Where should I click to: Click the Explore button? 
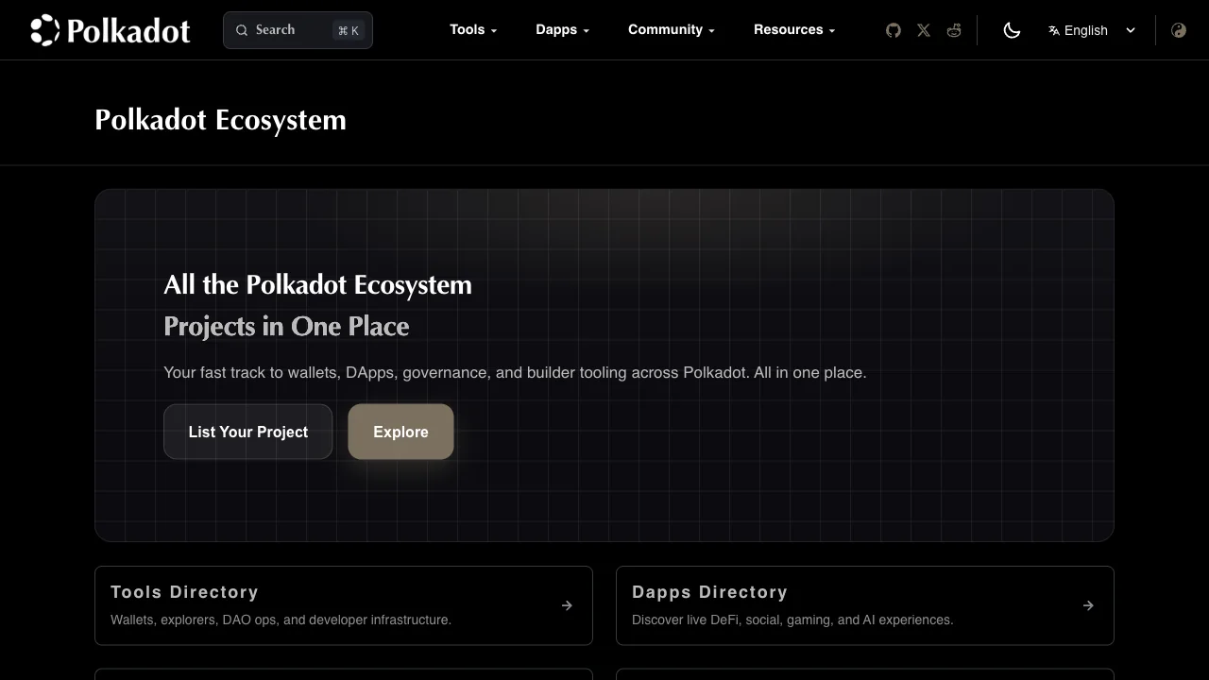pyautogui.click(x=400, y=432)
